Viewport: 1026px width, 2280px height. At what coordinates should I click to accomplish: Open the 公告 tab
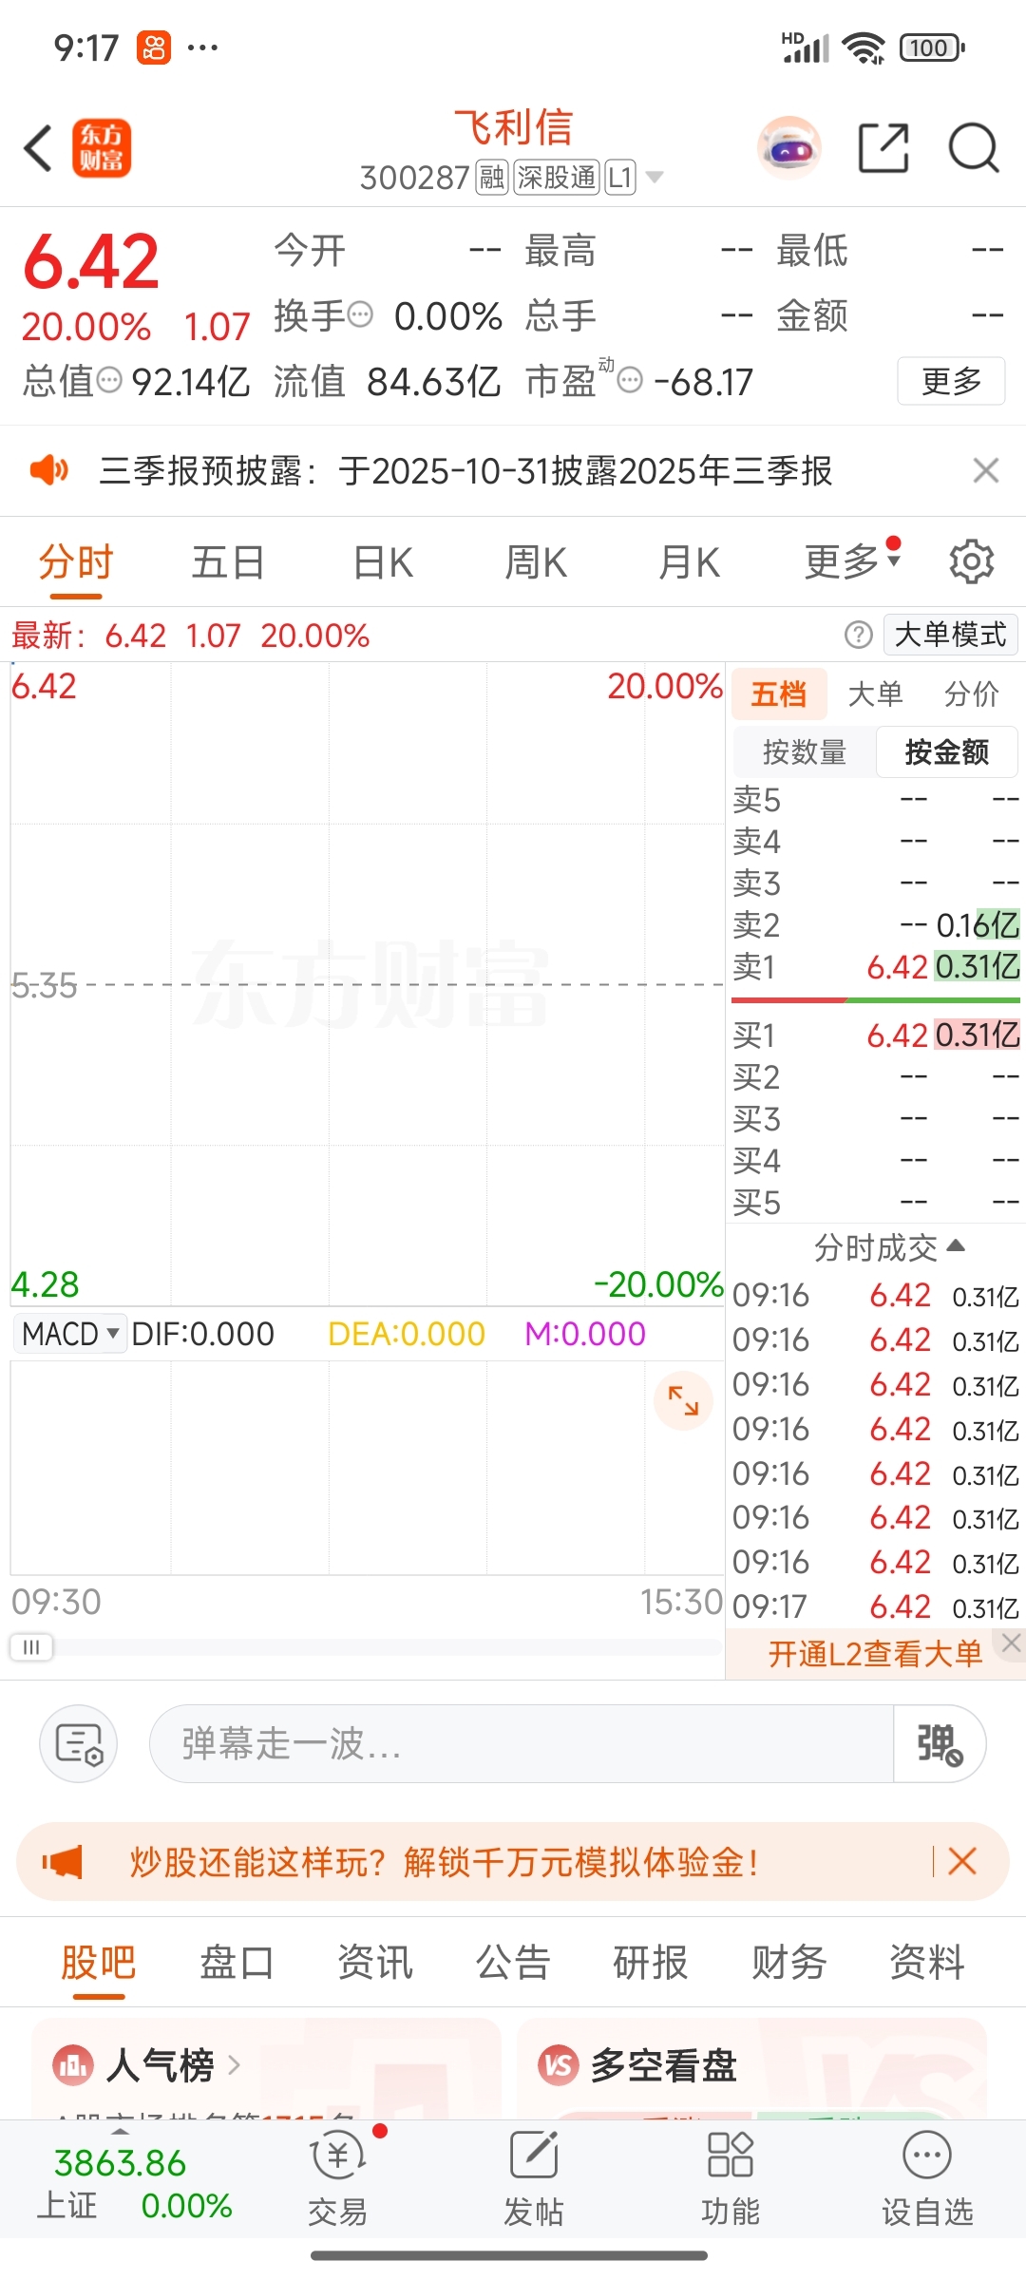[513, 1962]
